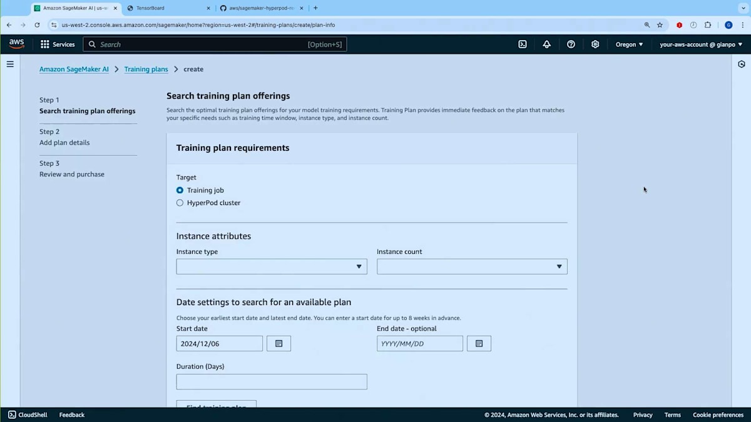This screenshot has height=422, width=751.
Task: Open the tab search dropdown arrow
Action: 743,8
